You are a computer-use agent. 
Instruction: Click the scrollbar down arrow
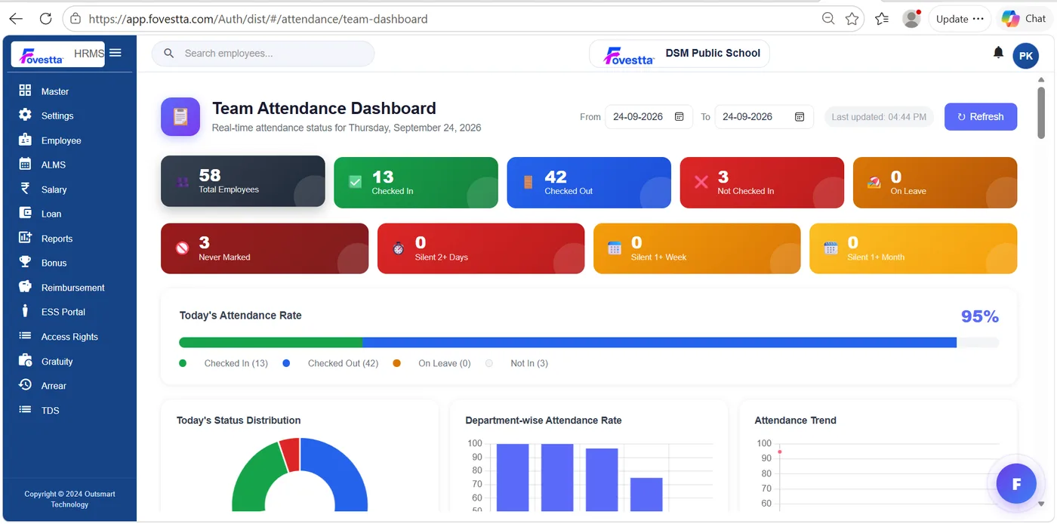click(1041, 503)
